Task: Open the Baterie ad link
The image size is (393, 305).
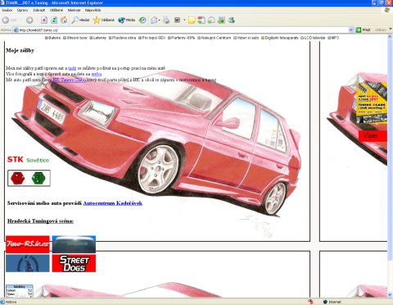Action: click(52, 38)
